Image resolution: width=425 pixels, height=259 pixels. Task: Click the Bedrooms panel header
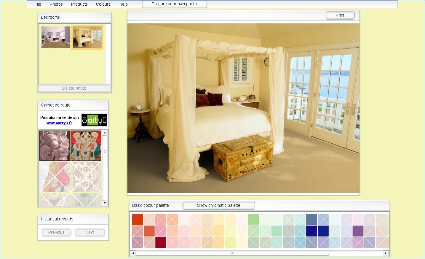pos(75,17)
